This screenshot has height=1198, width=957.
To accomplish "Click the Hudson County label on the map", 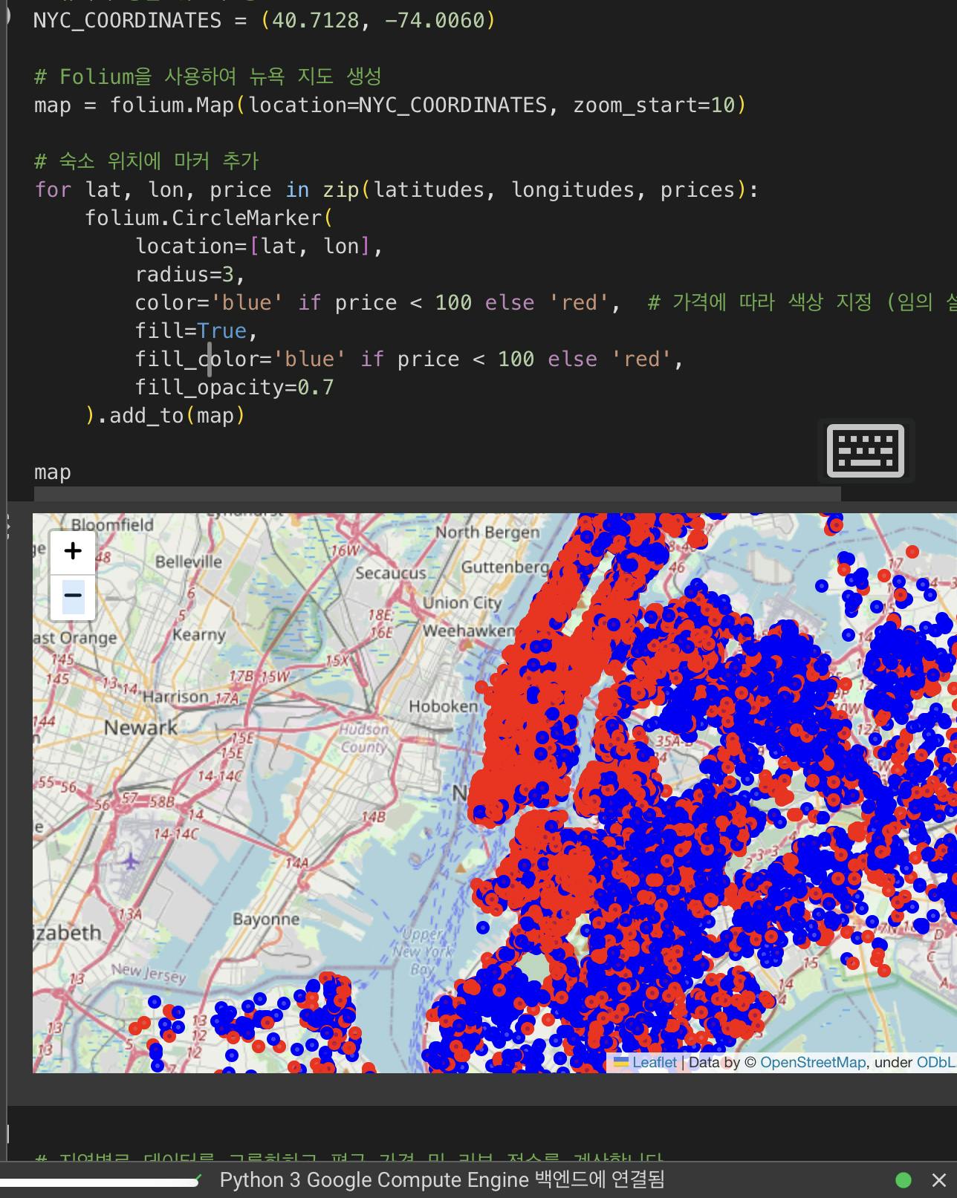I will tap(363, 738).
